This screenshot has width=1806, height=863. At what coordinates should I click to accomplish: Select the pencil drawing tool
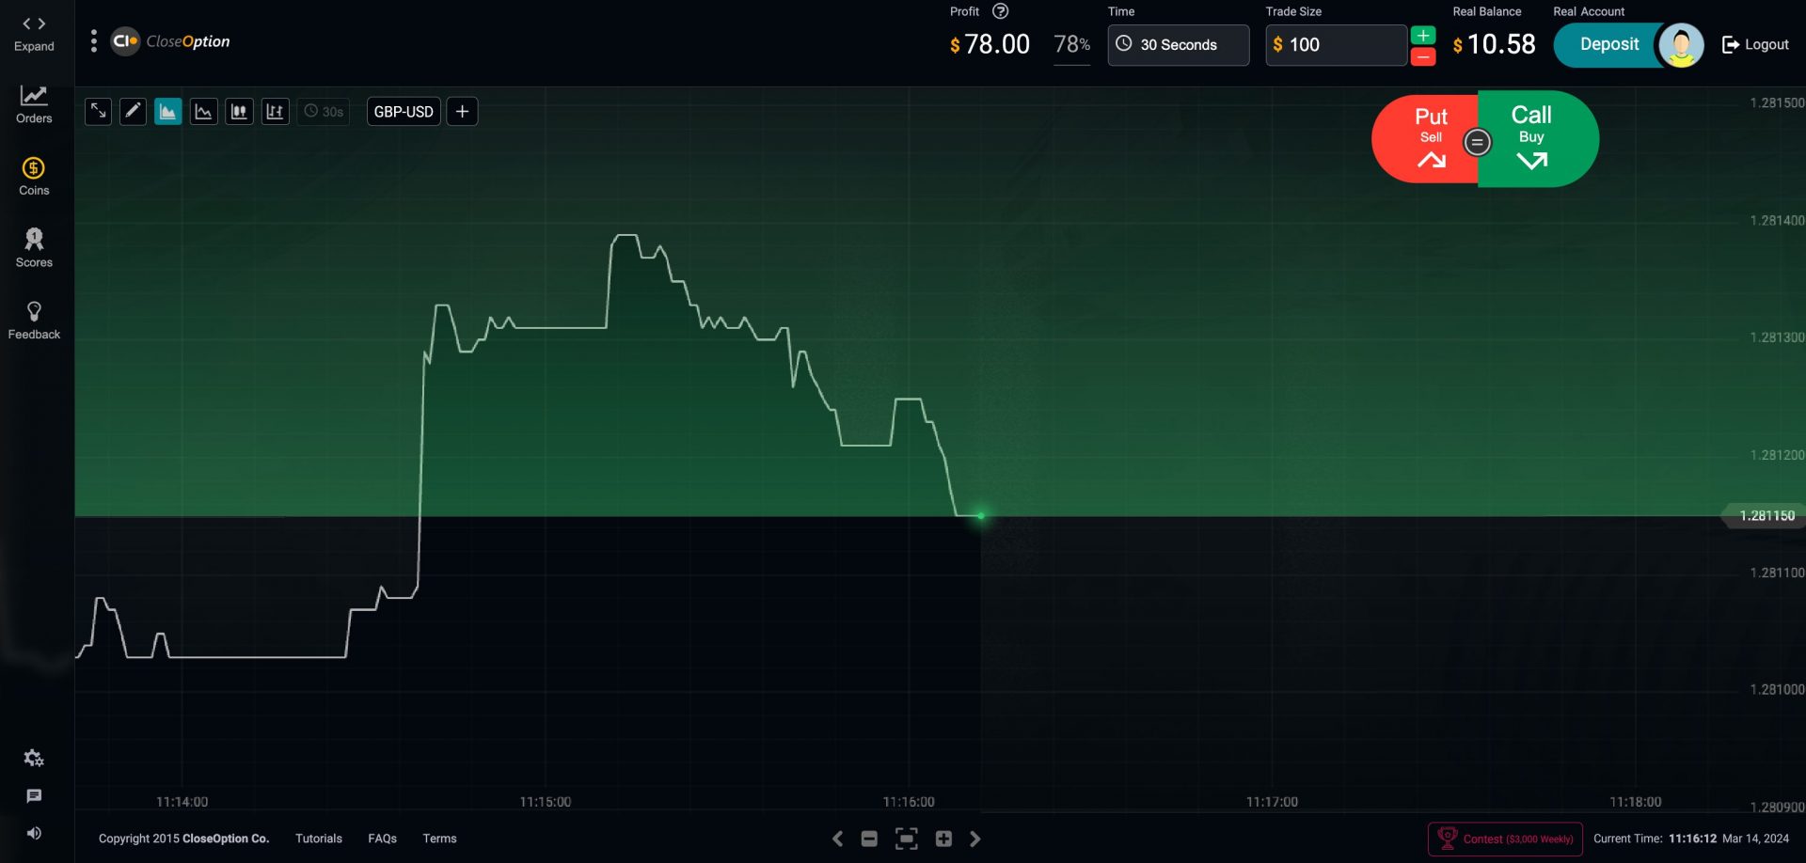[133, 112]
